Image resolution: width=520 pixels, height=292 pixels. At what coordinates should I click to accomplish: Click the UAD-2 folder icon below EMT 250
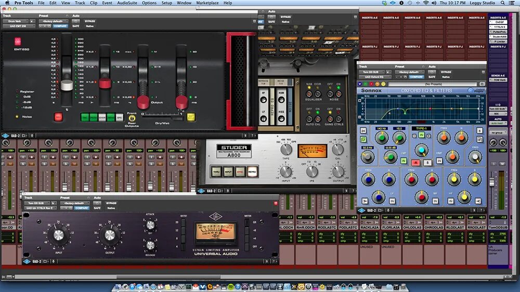[x=24, y=135]
